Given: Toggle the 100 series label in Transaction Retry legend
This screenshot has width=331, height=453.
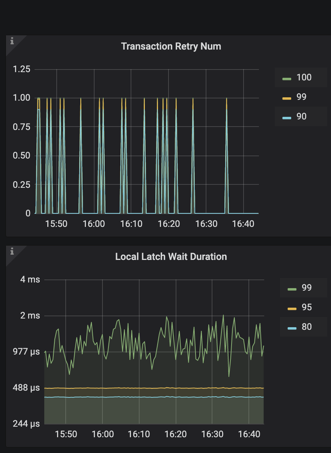Looking at the screenshot, I should [304, 77].
